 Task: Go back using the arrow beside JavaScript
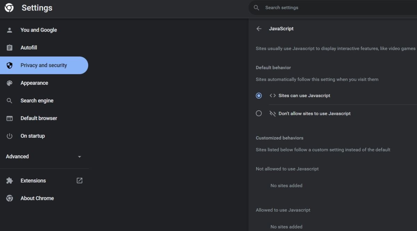click(x=259, y=29)
